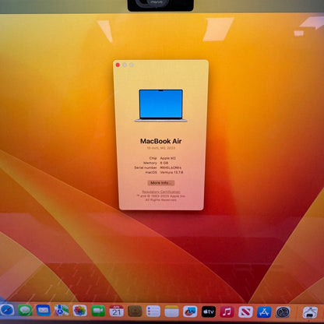Open Maps in the dock
This screenshot has width=324, height=324.
pos(62,311)
